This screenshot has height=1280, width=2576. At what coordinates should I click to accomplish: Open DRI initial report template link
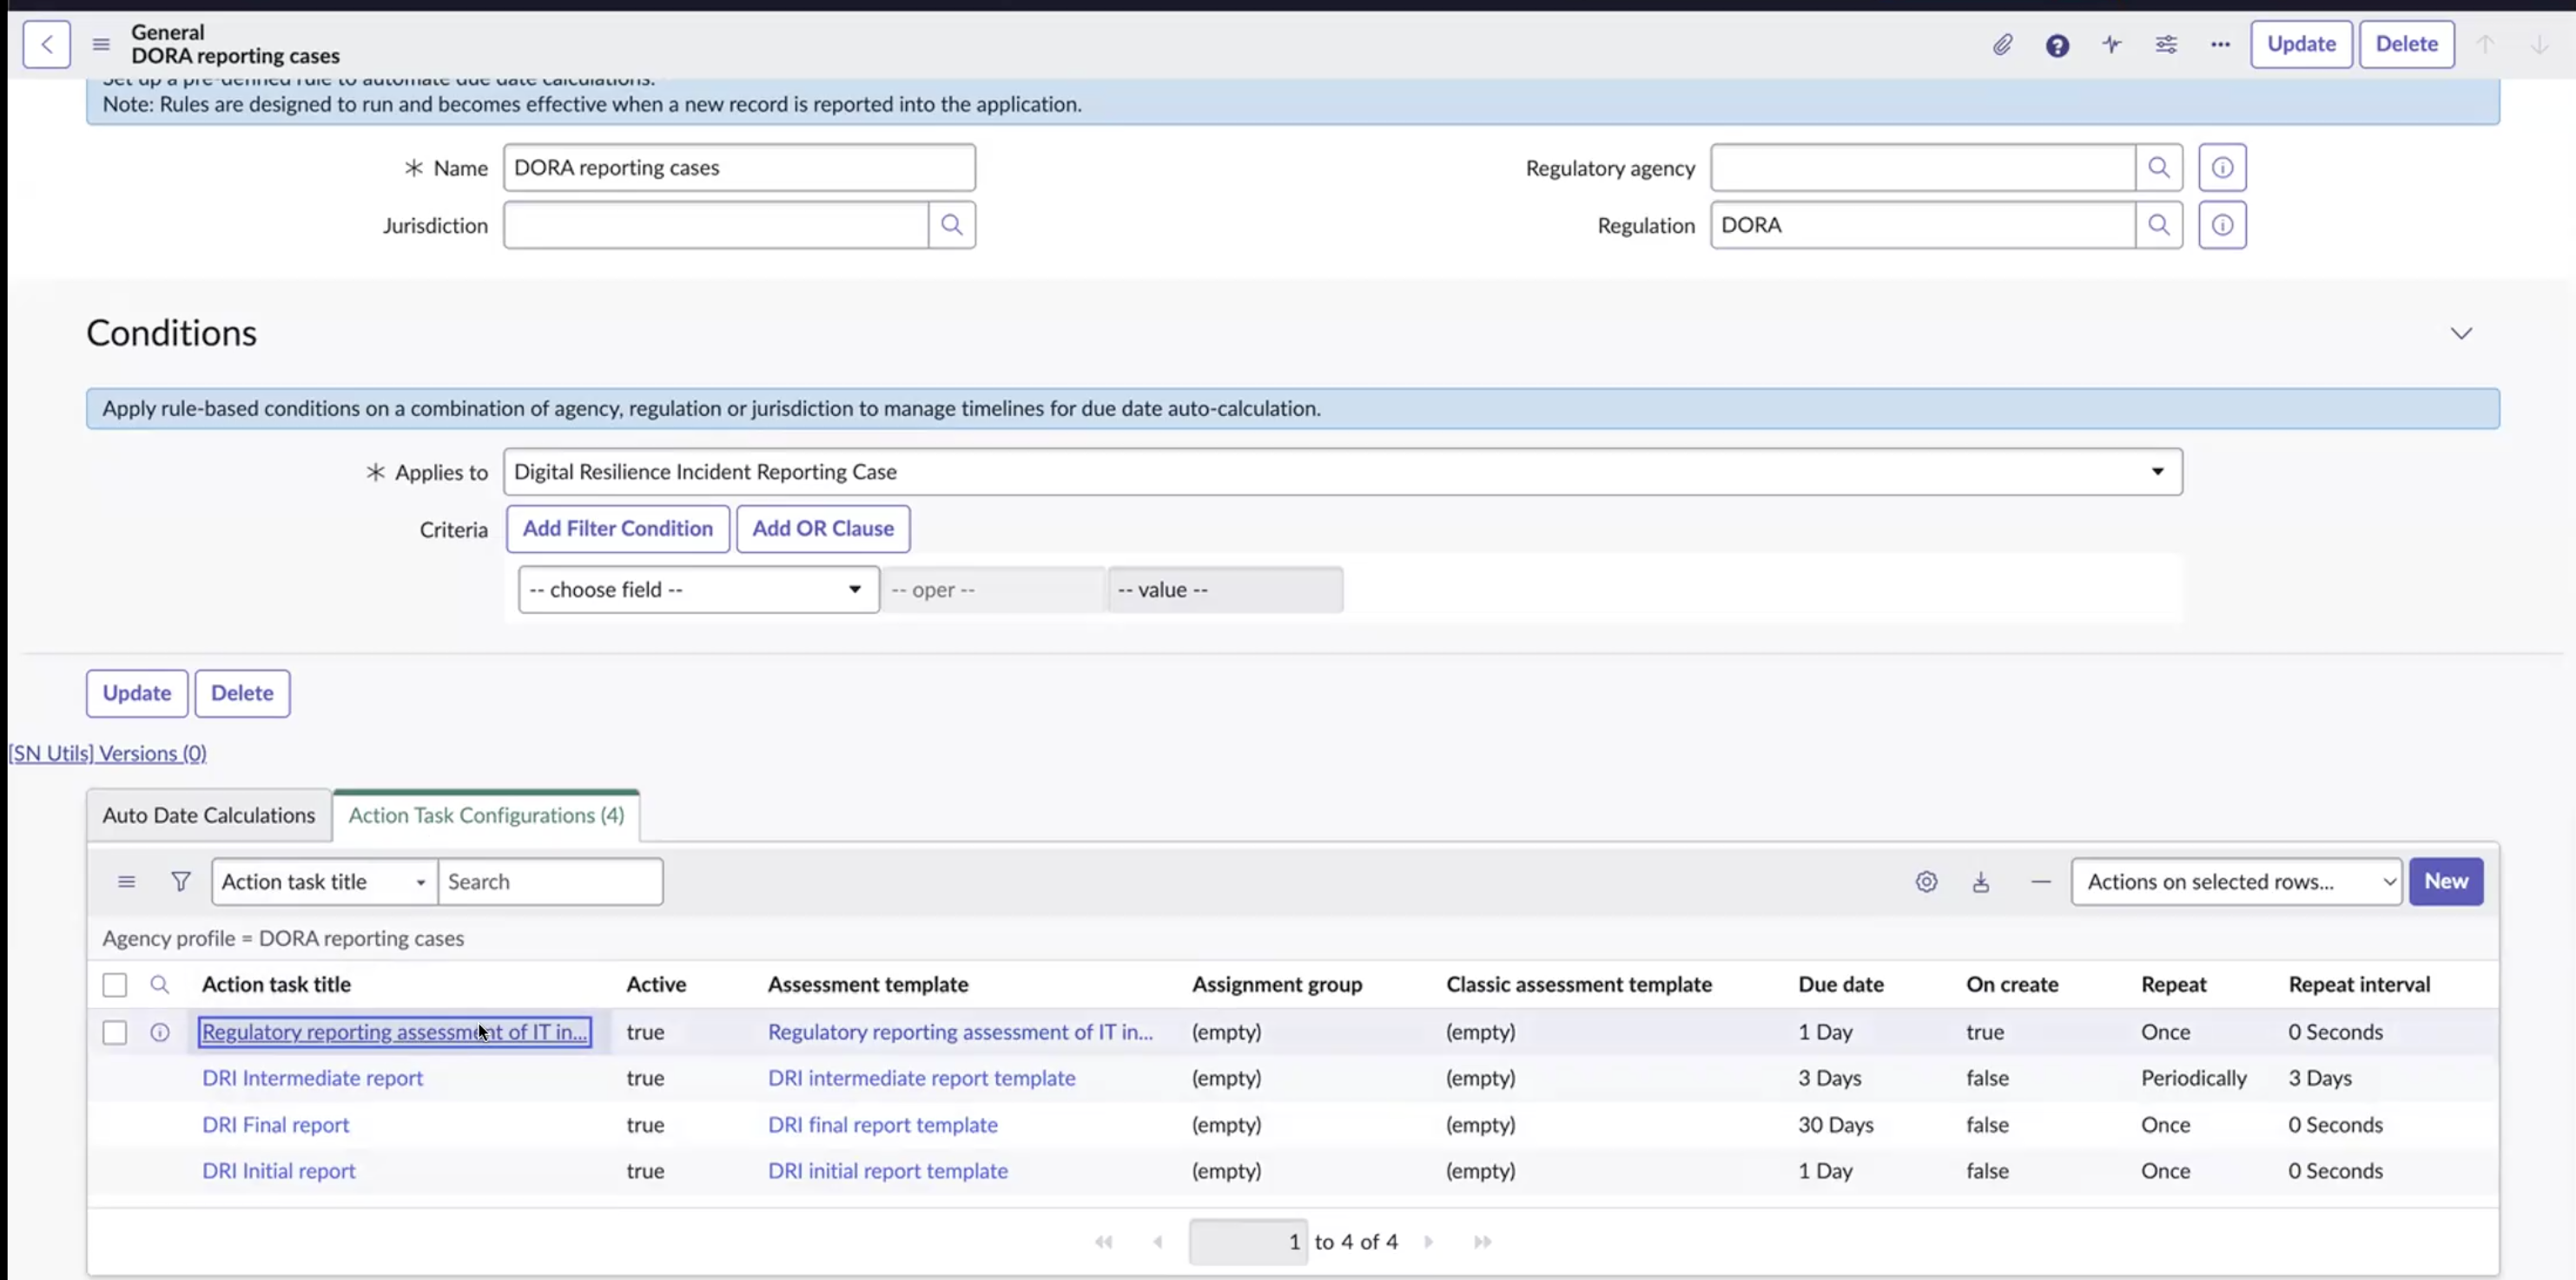(887, 1170)
